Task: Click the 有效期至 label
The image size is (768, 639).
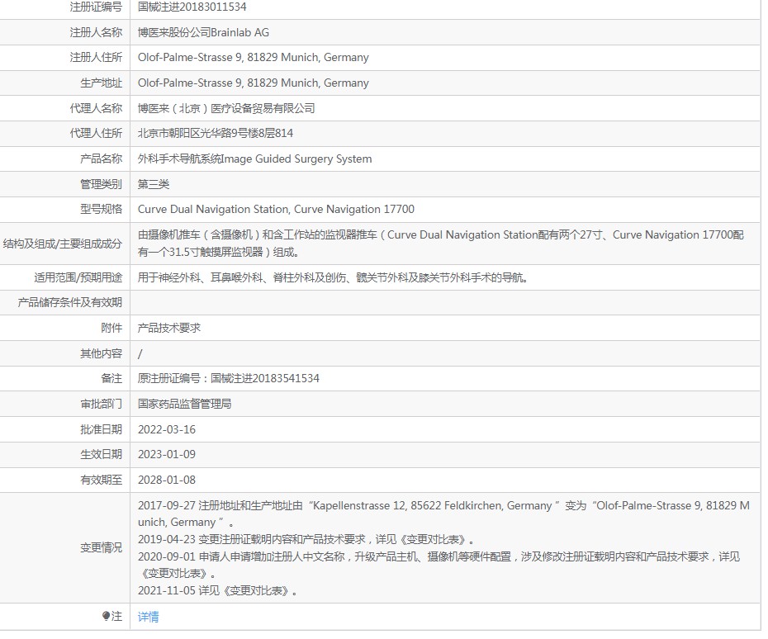Action: [102, 480]
